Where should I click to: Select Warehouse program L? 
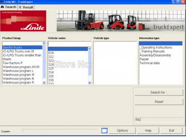[x=22, y=71]
